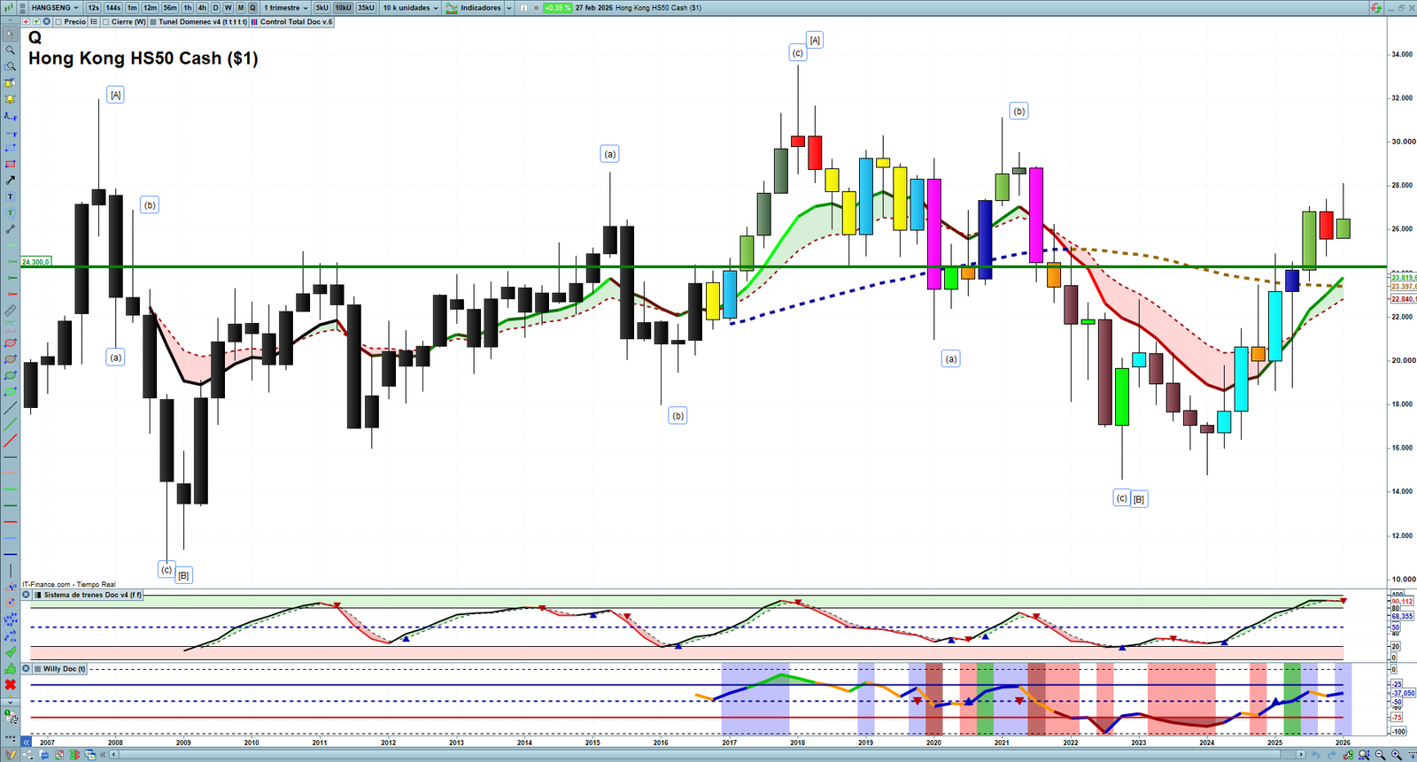The height and width of the screenshot is (762, 1417).
Task: Click the +0,39 % change badge
Action: [x=556, y=7]
